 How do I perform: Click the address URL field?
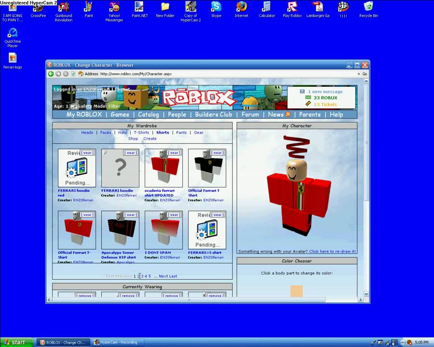227,74
